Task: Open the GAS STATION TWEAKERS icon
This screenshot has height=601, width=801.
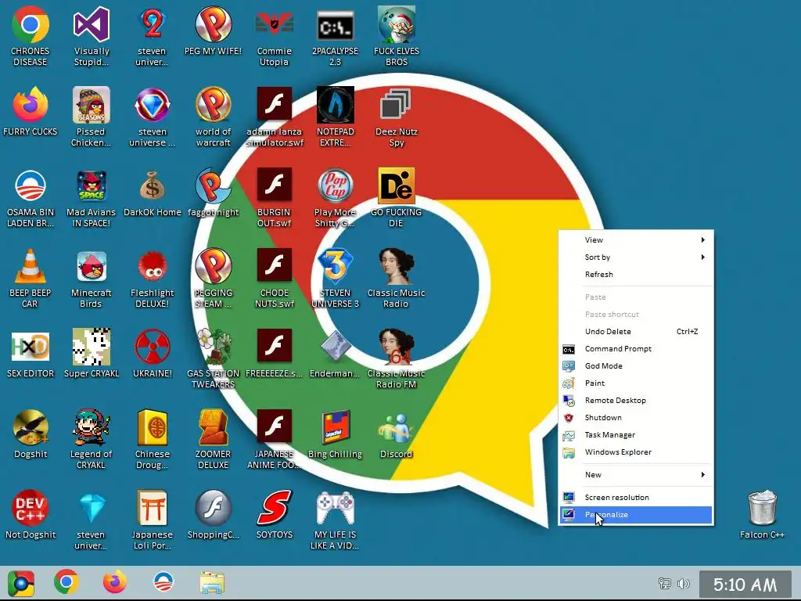Action: [x=214, y=347]
